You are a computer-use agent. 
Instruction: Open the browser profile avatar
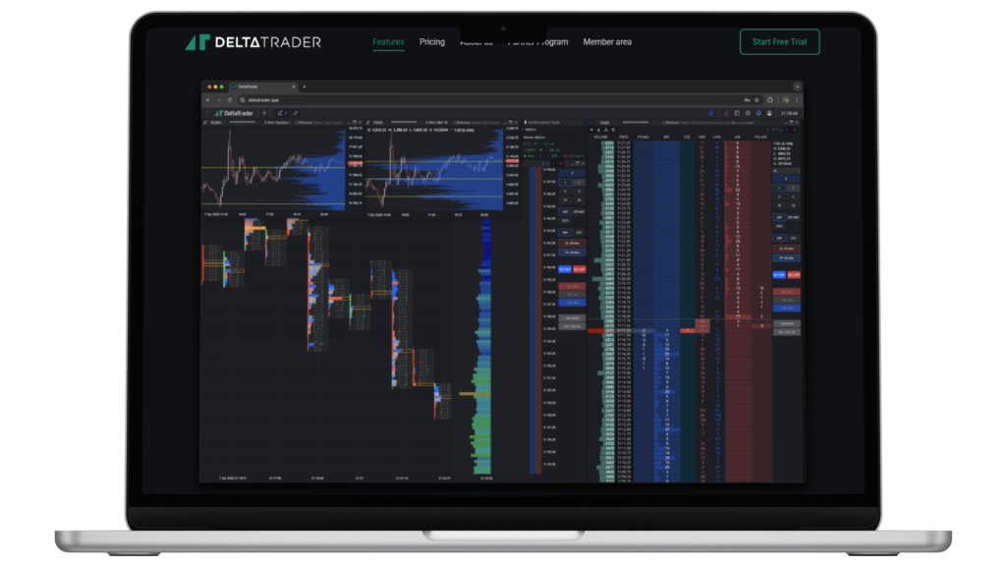click(x=786, y=100)
